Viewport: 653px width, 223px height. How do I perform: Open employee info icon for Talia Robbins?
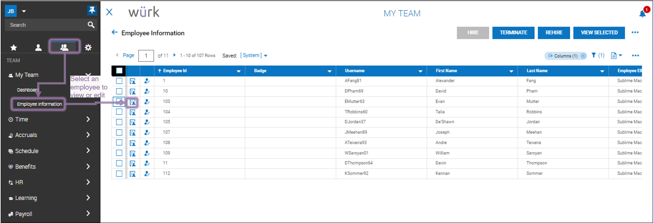(x=133, y=112)
